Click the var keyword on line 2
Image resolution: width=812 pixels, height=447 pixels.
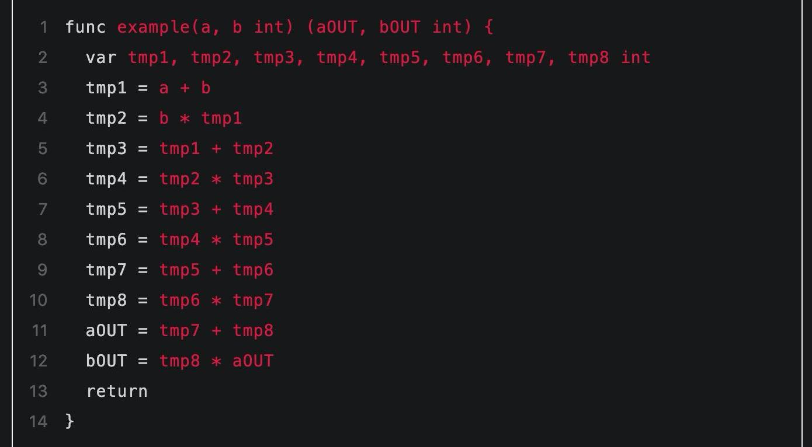click(101, 58)
